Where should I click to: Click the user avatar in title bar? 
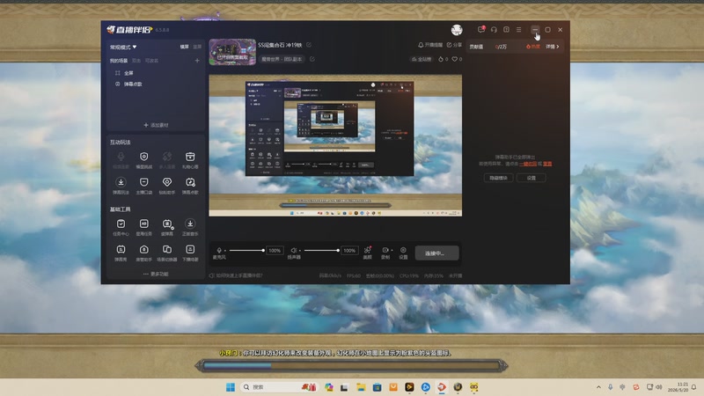457,30
